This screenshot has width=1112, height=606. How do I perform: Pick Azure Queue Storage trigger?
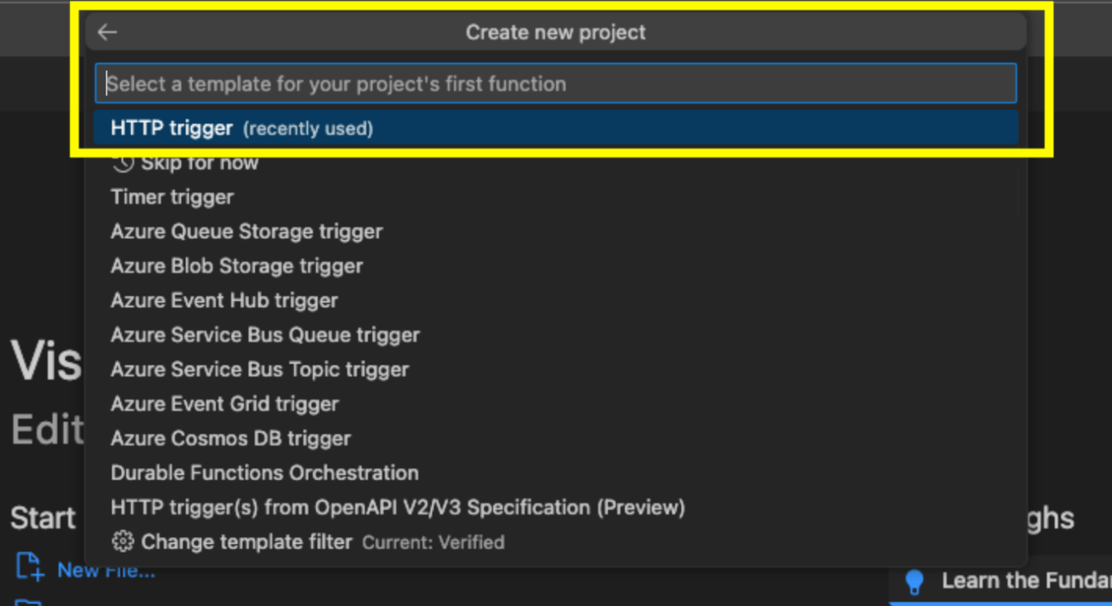pyautogui.click(x=555, y=231)
